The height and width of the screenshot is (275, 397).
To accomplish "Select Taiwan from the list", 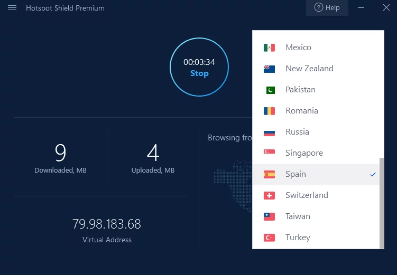I will pos(316,216).
